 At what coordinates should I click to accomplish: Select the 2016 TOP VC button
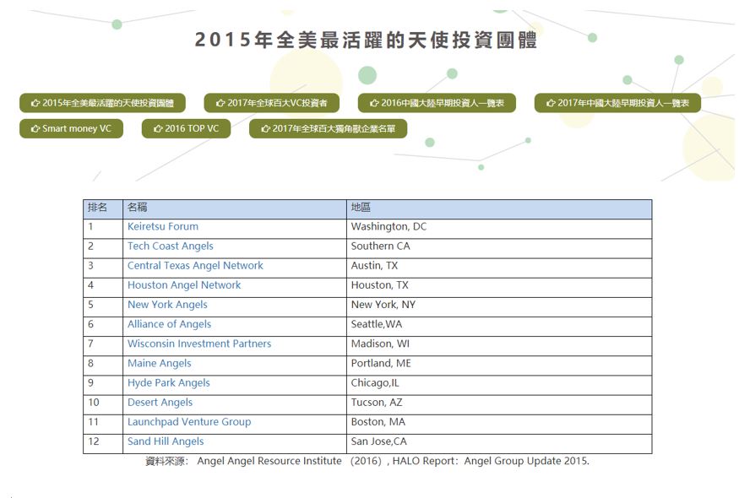(x=186, y=128)
